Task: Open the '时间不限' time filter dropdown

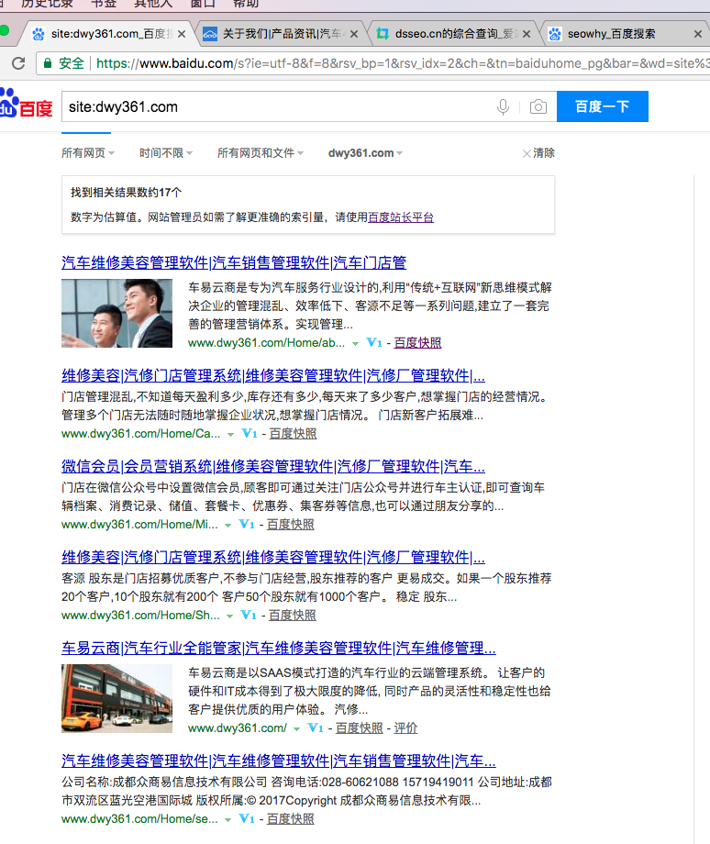Action: (165, 153)
